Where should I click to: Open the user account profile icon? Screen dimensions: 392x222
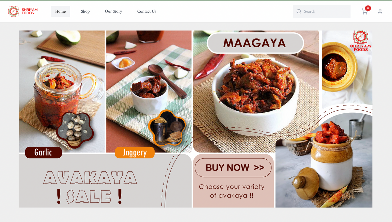point(380,12)
